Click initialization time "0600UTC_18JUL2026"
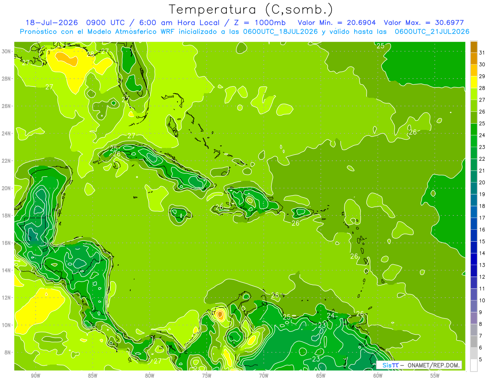 tap(281, 32)
